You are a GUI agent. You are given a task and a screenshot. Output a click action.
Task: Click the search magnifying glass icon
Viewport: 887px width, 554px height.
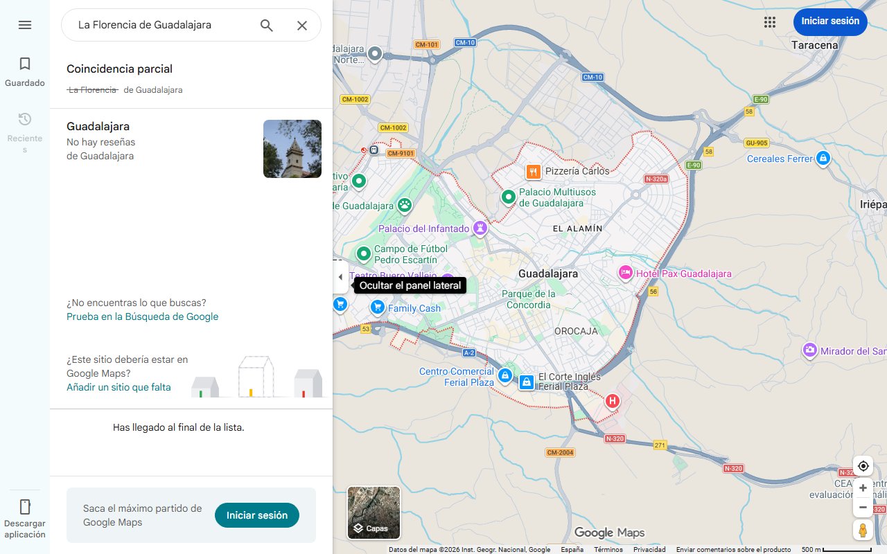click(266, 25)
